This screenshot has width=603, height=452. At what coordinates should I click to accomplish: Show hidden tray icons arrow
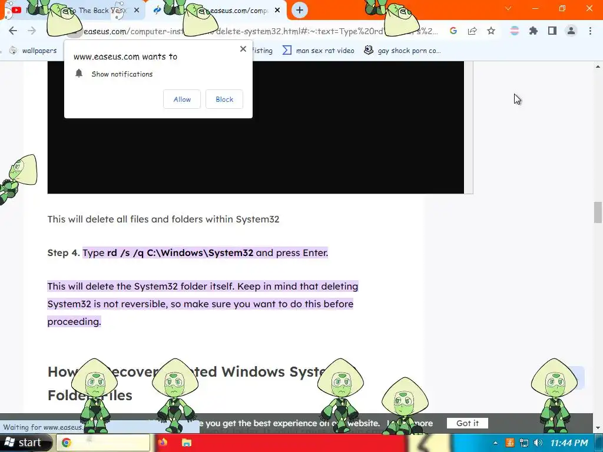[495, 443]
